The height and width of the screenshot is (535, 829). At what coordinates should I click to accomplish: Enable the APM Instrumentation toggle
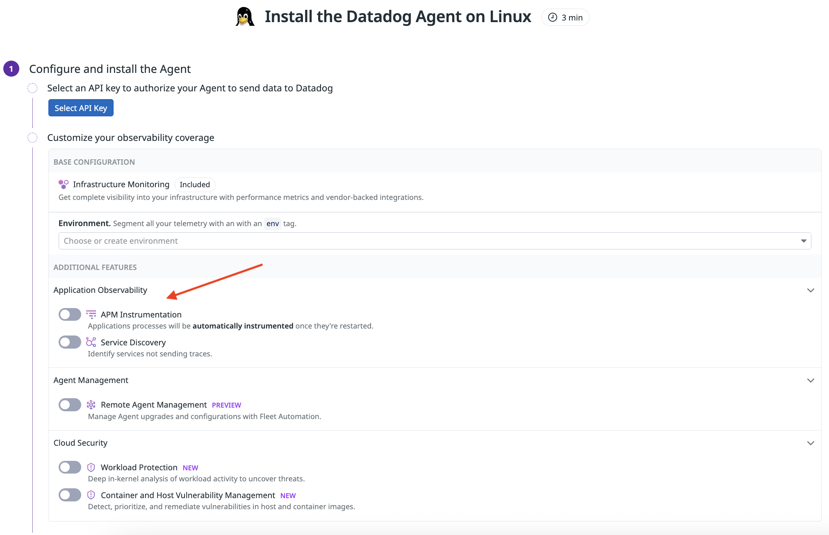[x=70, y=315]
